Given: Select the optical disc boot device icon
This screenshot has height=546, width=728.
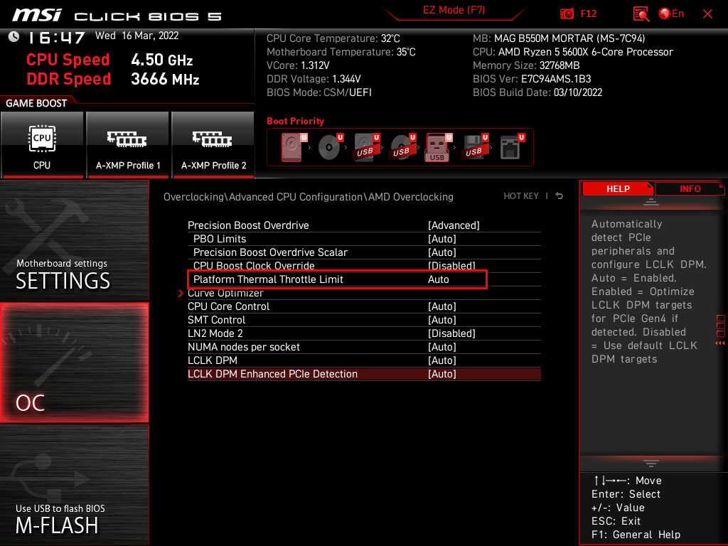Looking at the screenshot, I should pos(330,147).
